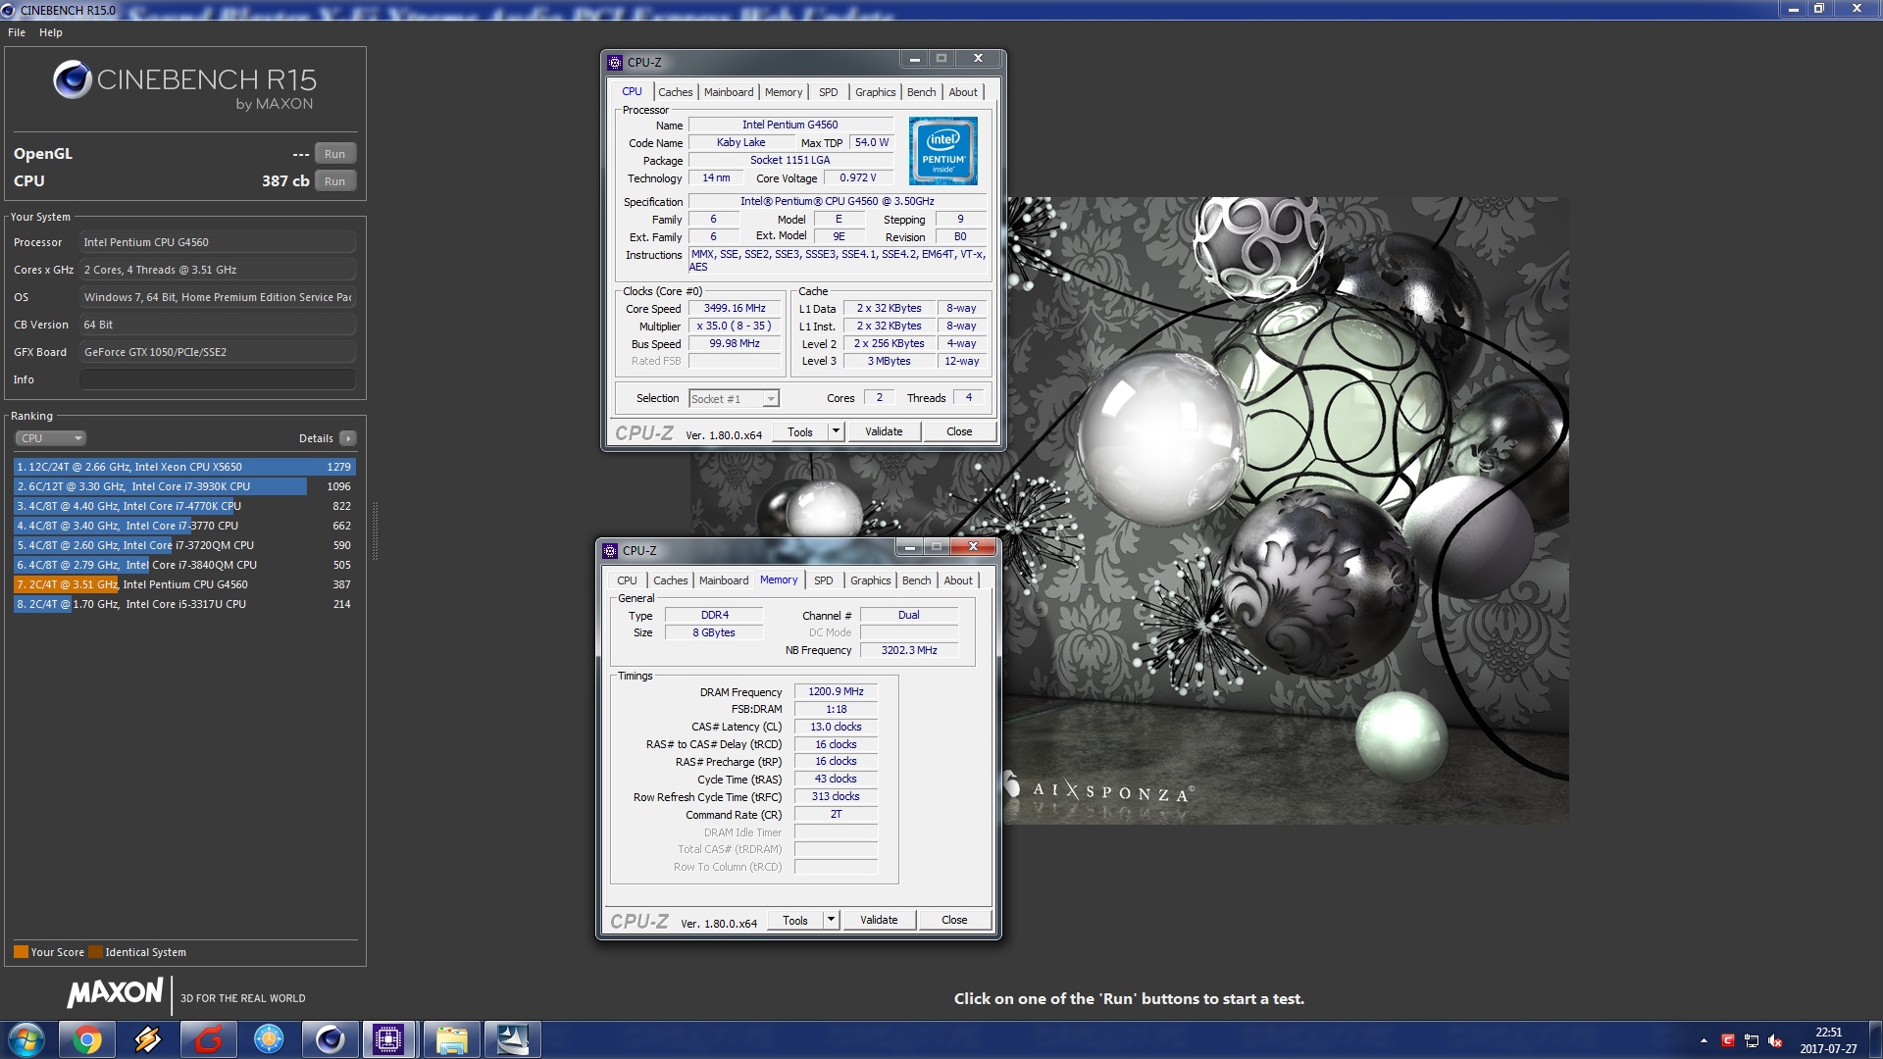The image size is (1883, 1059).
Task: Run the CPU benchmark
Action: [334, 181]
